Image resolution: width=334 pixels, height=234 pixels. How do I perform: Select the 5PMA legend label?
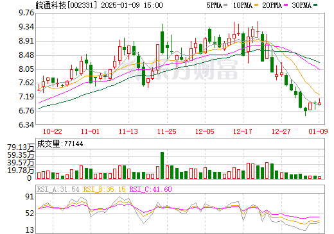tap(214, 5)
